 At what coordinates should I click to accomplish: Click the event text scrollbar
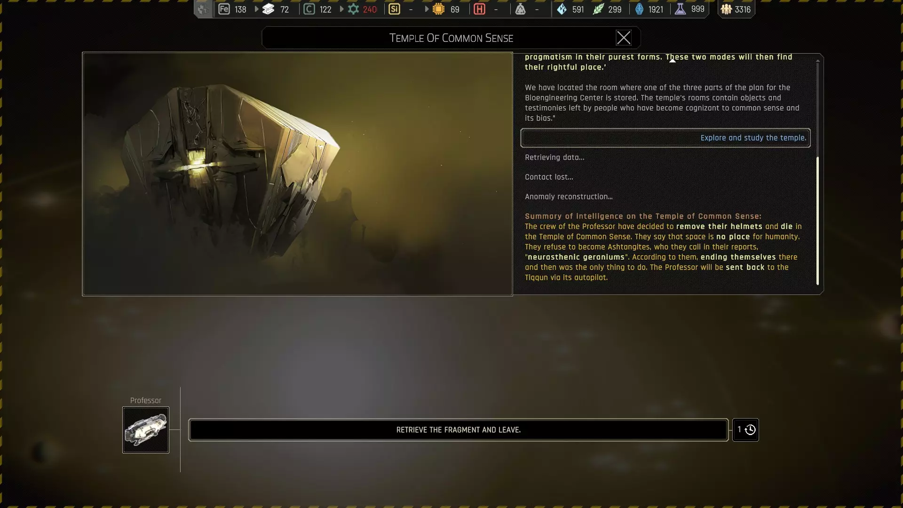point(817,220)
